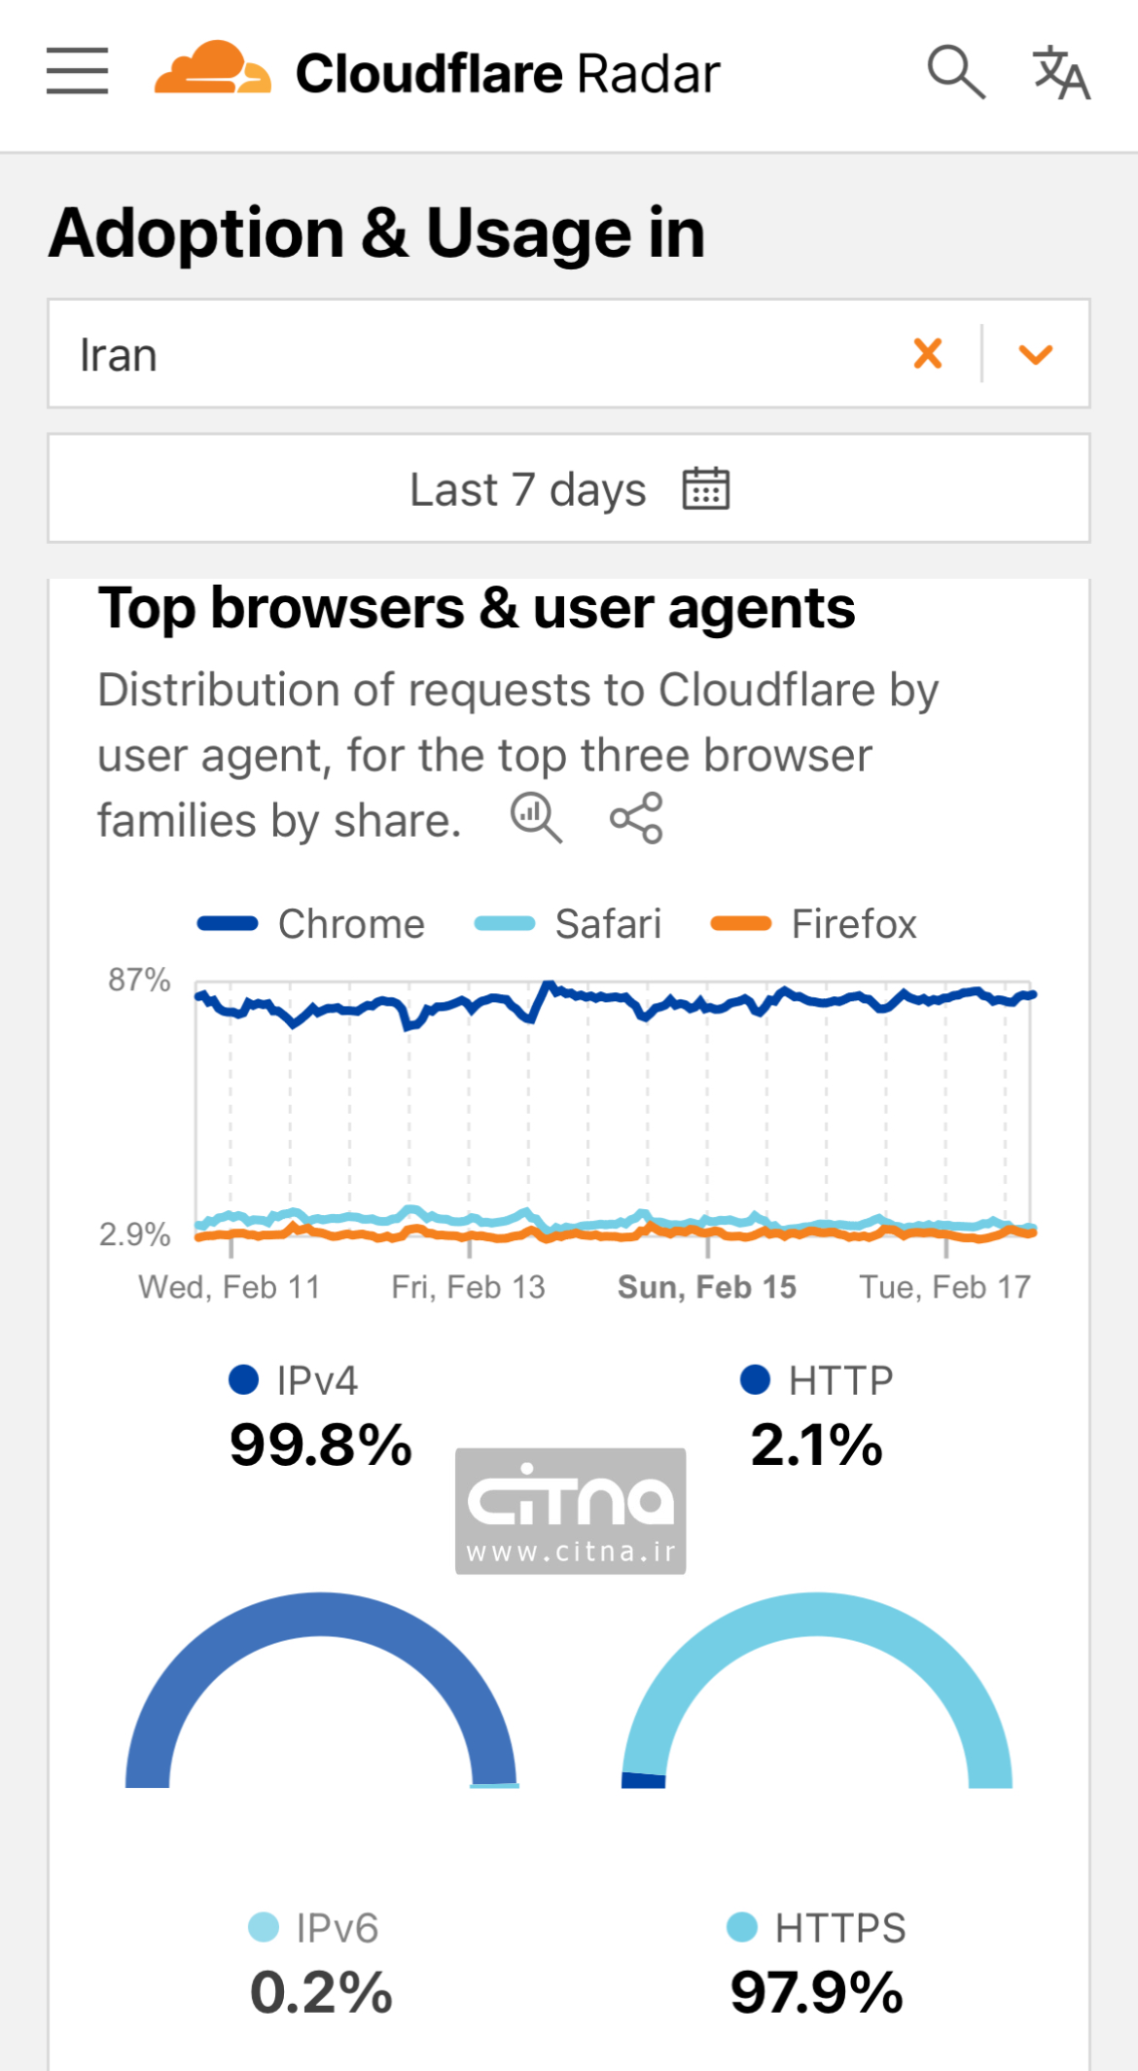
Task: Open the search magnifier icon
Action: pos(956,72)
